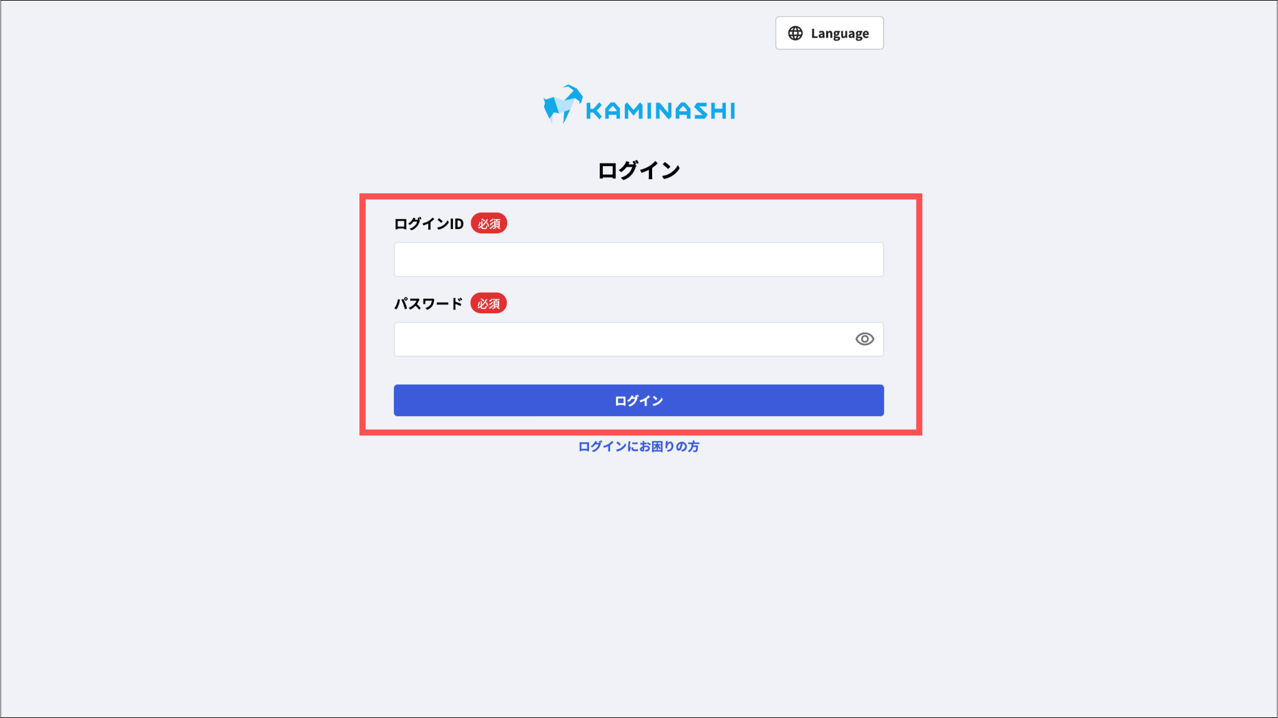Click the red 必須 badge beside パスワード
The width and height of the screenshot is (1278, 718).
tap(488, 303)
